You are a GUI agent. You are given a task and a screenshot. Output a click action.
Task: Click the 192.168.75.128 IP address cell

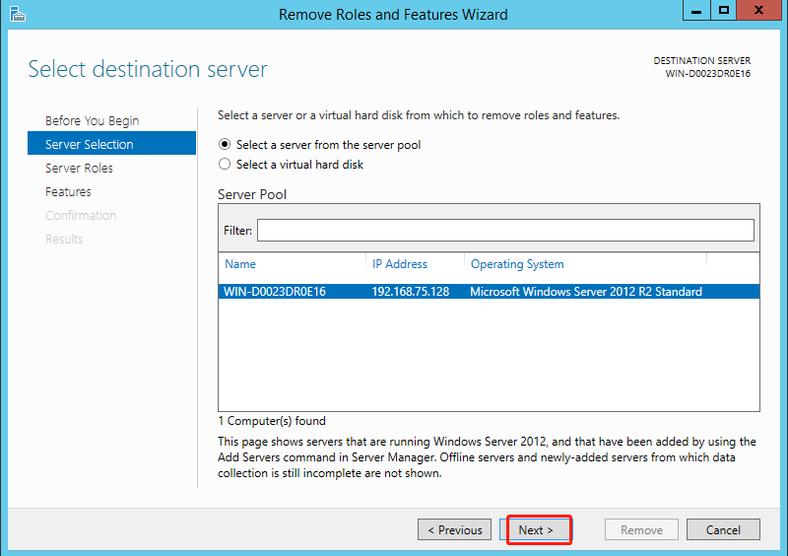tap(411, 292)
